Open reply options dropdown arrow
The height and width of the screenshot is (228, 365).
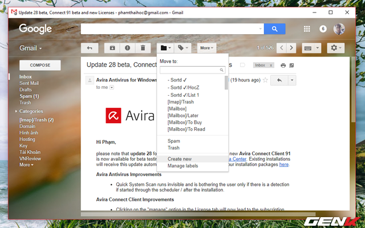click(x=292, y=80)
